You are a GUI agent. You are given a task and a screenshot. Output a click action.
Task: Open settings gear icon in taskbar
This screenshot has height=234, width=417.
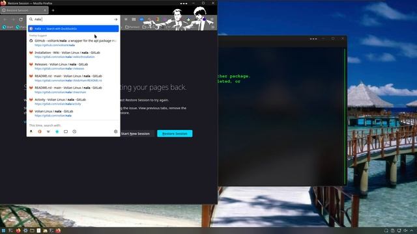click(25, 231)
